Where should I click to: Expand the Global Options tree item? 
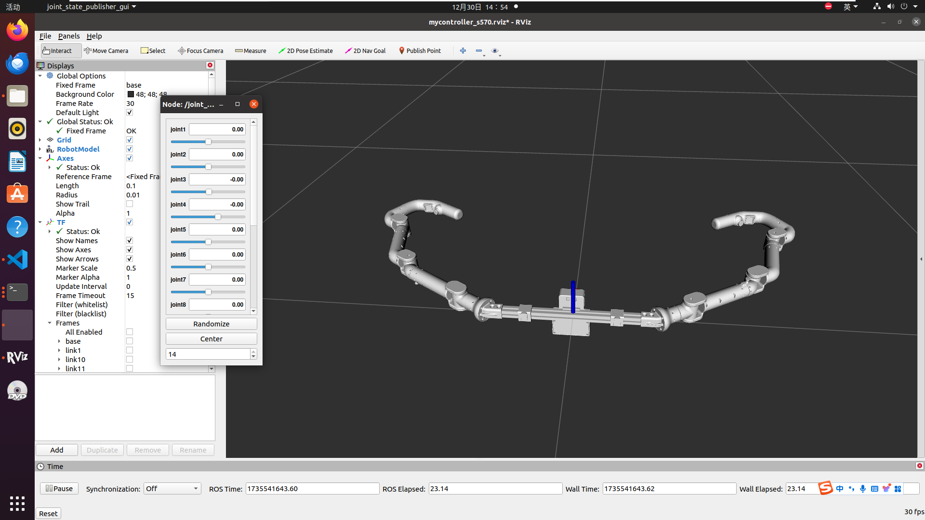40,76
